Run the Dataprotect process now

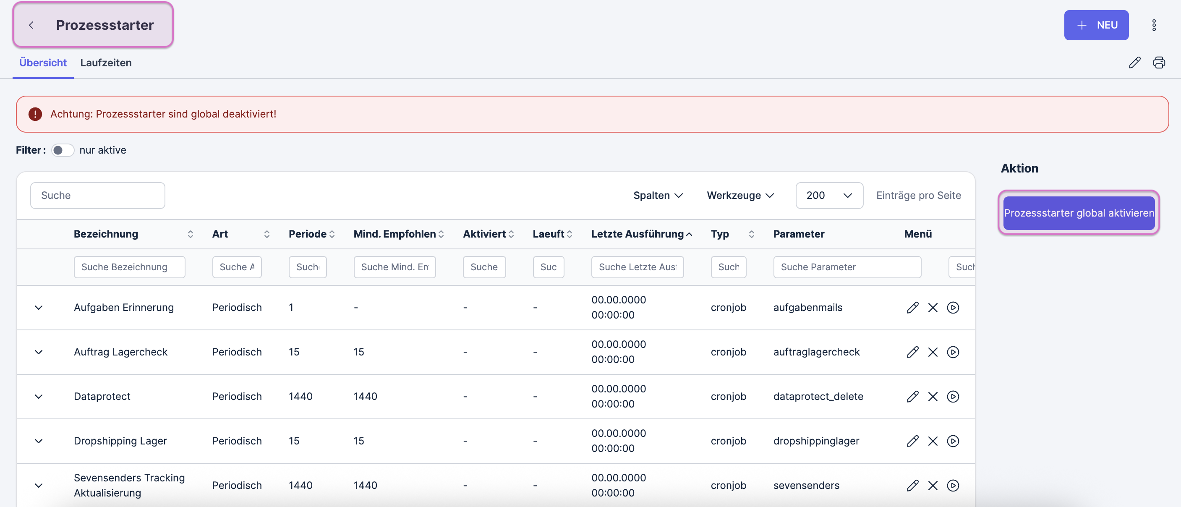[x=953, y=397]
